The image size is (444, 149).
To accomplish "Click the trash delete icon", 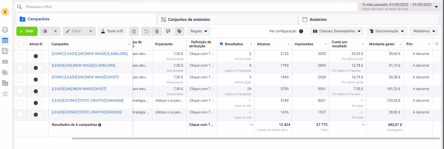I will click(157, 31).
